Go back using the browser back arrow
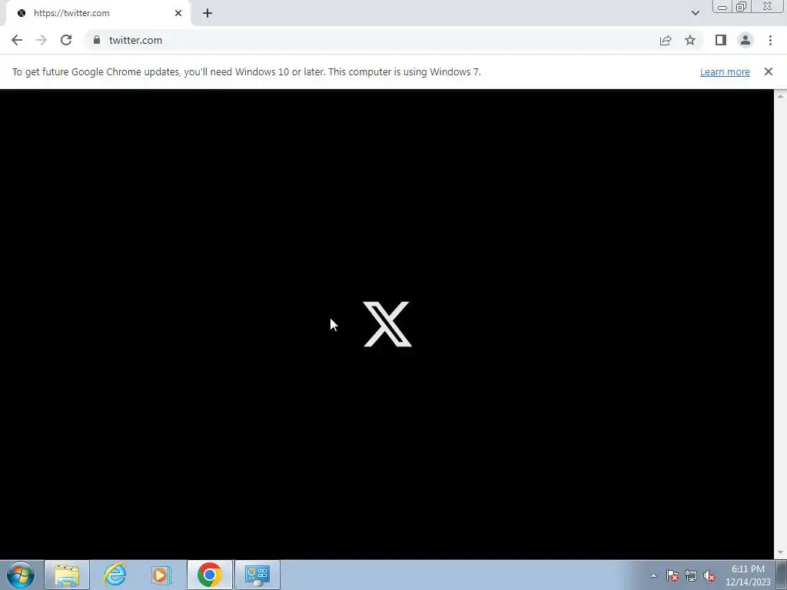Screen dimensions: 787x590 17,40
